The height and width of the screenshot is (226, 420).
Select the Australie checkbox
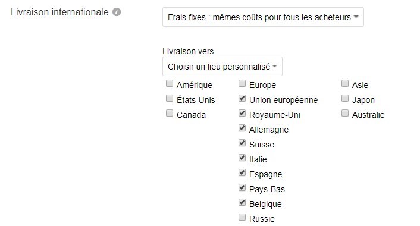[x=345, y=113]
